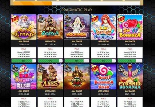Open the Starlight Princess game tile

coord(103,27)
